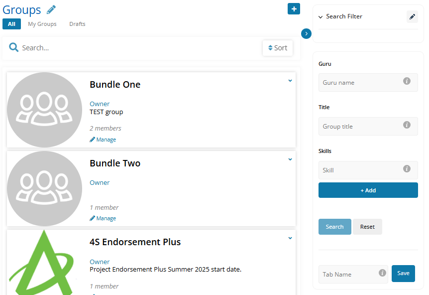Click the Guru name info icon
Screen dimensions: 429x295
point(407,81)
